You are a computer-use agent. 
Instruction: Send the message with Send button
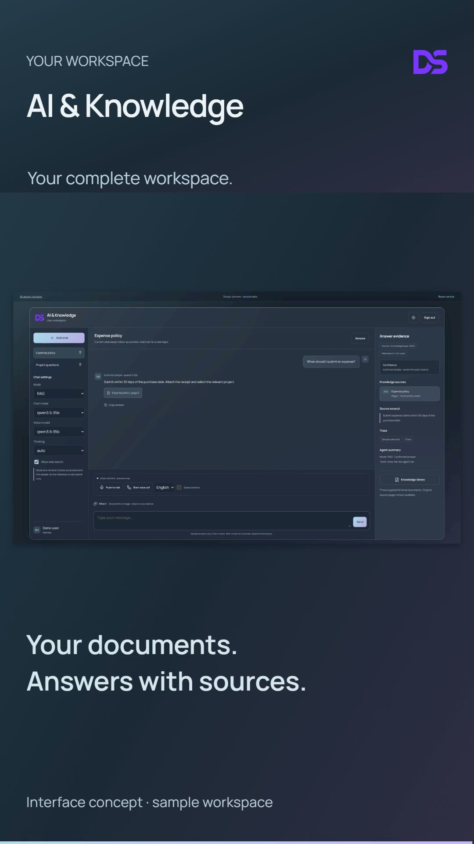pos(360,522)
